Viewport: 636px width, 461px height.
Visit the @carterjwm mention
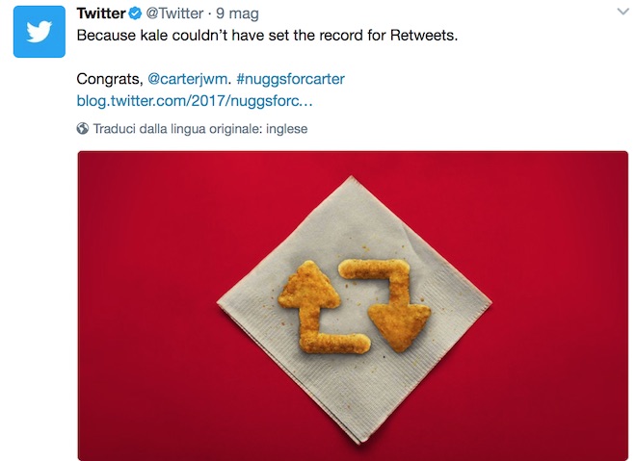coord(188,79)
